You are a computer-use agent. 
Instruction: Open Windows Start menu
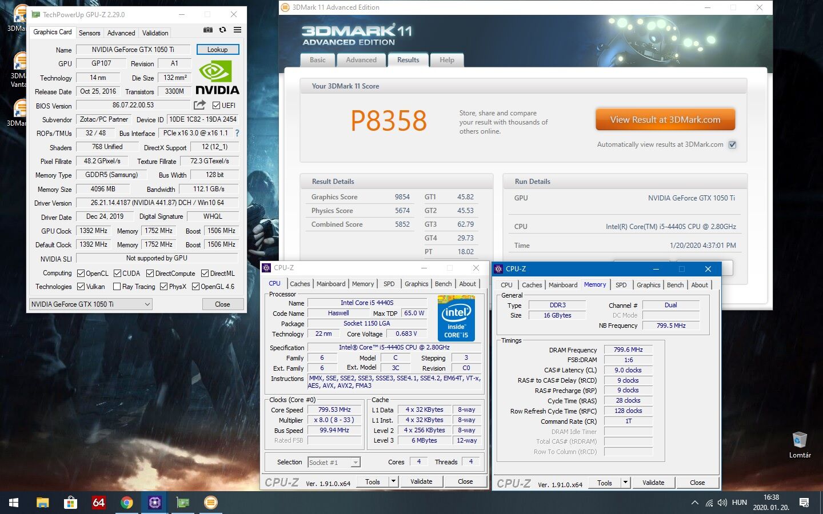14,503
